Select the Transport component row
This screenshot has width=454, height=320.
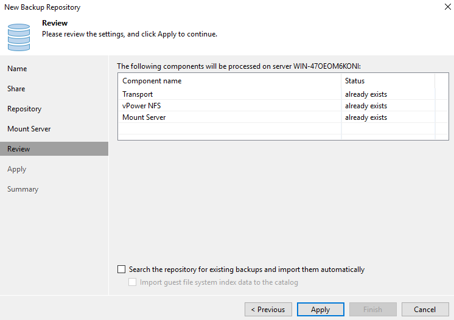point(283,94)
